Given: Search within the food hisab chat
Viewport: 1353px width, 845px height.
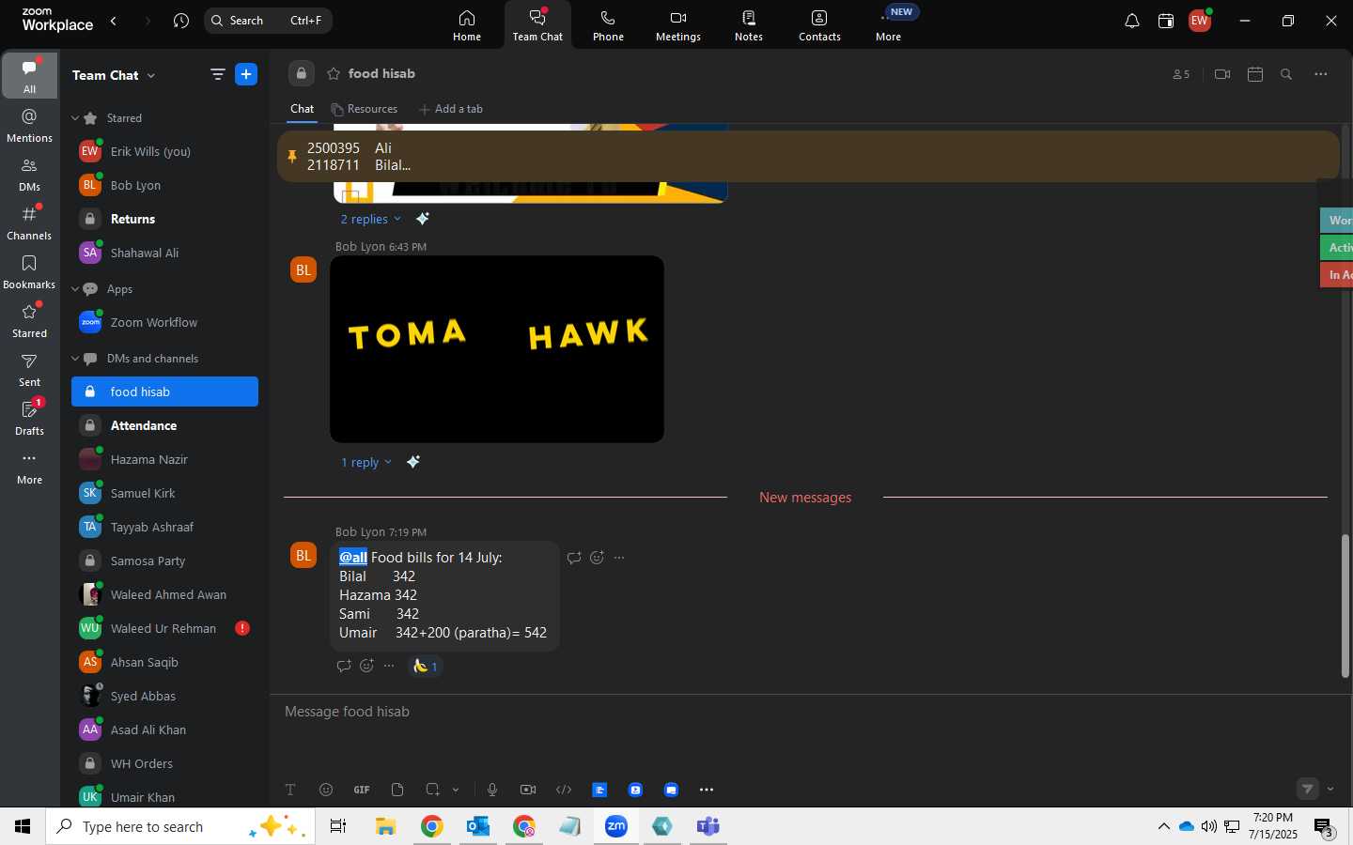Looking at the screenshot, I should [x=1286, y=74].
